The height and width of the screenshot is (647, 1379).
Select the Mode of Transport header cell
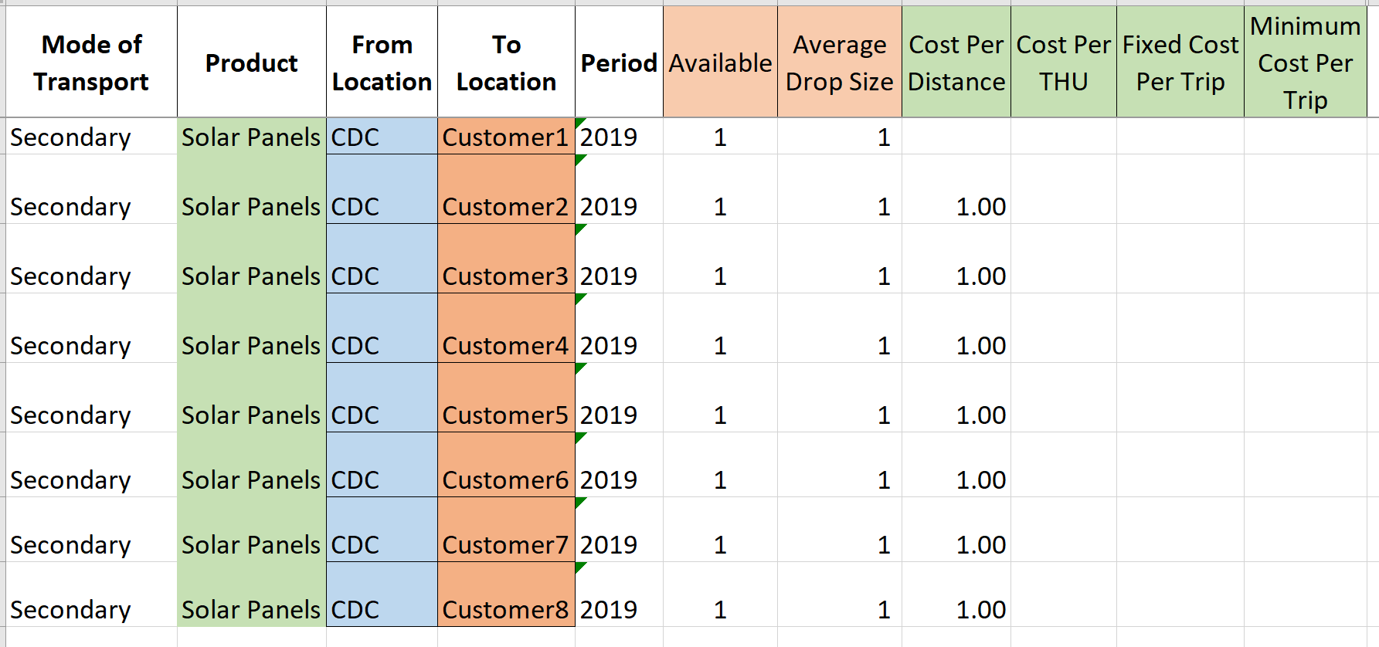(x=92, y=62)
